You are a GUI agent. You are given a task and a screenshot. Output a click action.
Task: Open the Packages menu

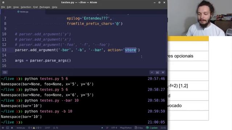click(x=45, y=7)
